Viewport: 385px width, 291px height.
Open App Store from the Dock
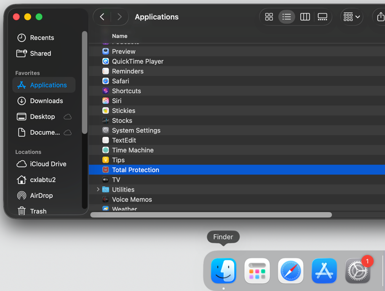pos(324,271)
